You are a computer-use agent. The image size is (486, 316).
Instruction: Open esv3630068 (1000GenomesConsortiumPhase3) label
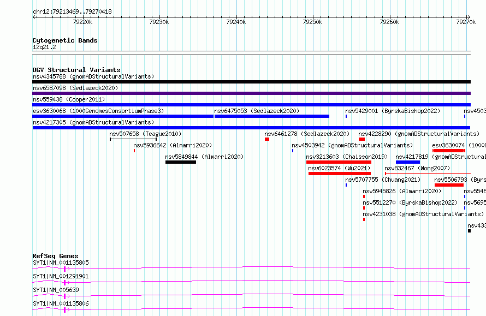coord(98,111)
